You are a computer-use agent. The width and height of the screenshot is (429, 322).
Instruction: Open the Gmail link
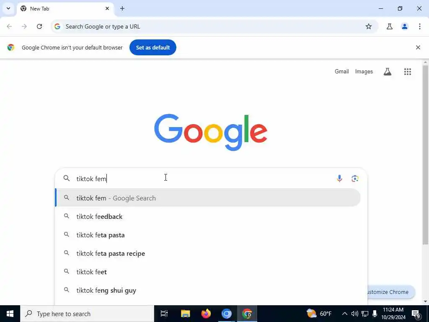click(x=342, y=71)
